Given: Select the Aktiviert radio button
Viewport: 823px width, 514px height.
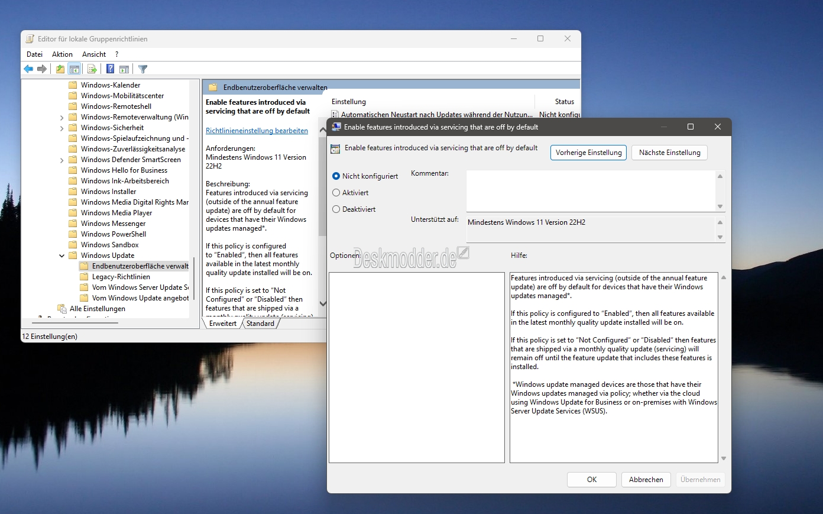Looking at the screenshot, I should [336, 193].
